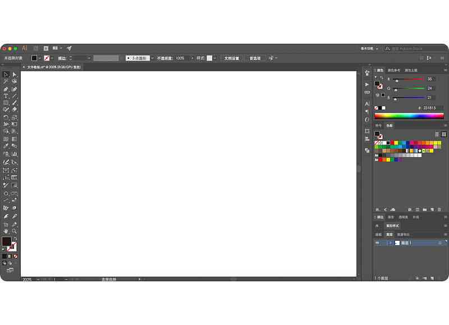Image resolution: width=449 pixels, height=325 pixels.
Task: Open the workspace switcher dropdown
Action: pyautogui.click(x=369, y=49)
